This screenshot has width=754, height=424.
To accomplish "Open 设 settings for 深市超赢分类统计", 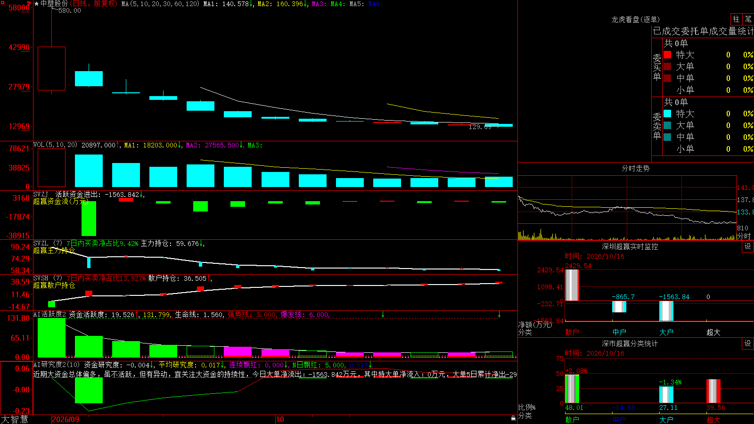I will pos(748,343).
